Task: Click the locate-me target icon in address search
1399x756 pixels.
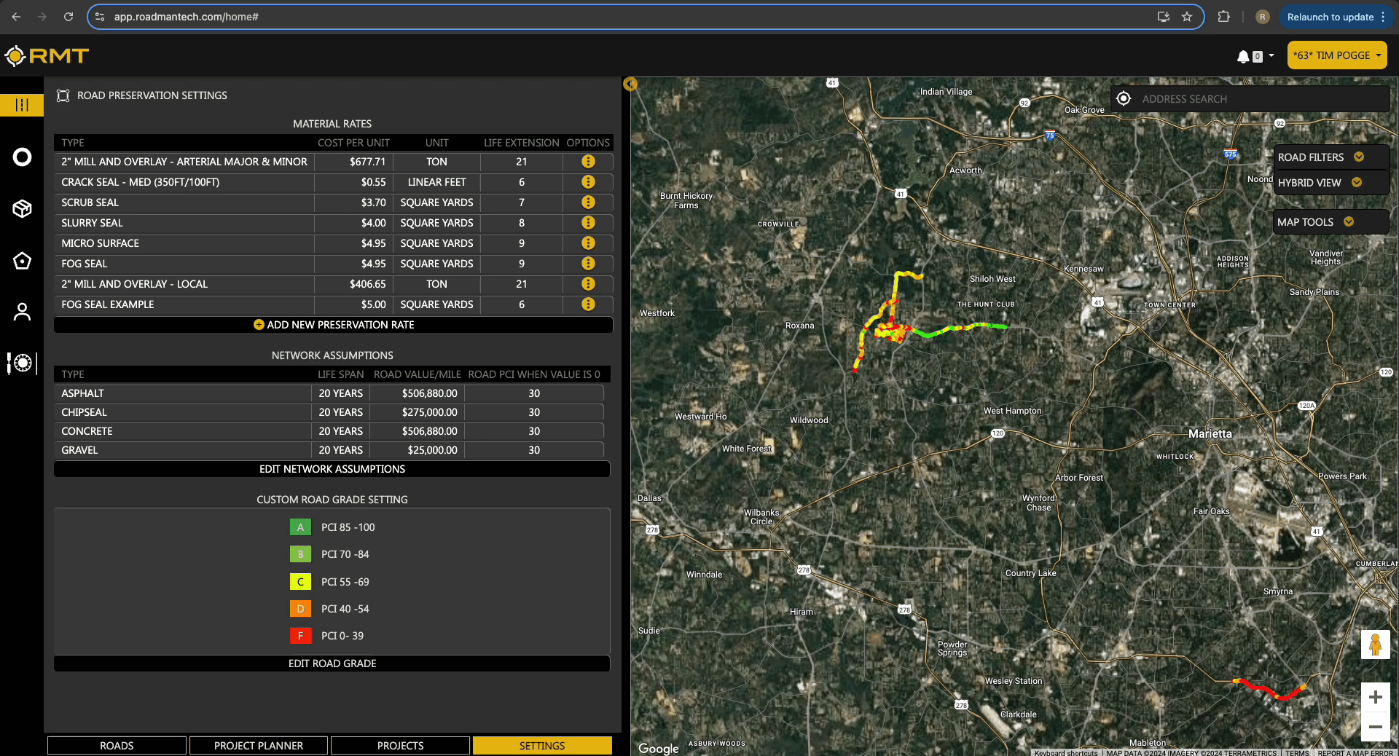Action: 1124,99
